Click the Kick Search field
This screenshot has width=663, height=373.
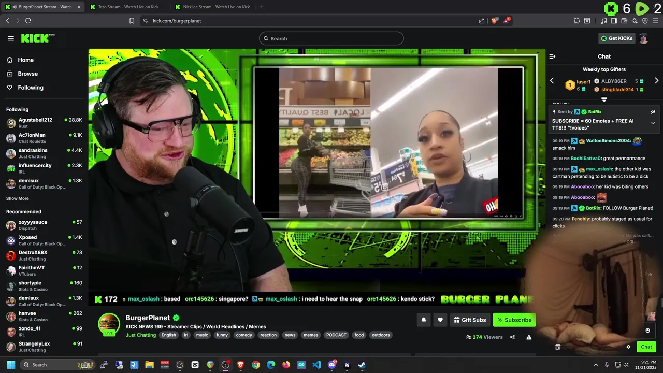[331, 38]
